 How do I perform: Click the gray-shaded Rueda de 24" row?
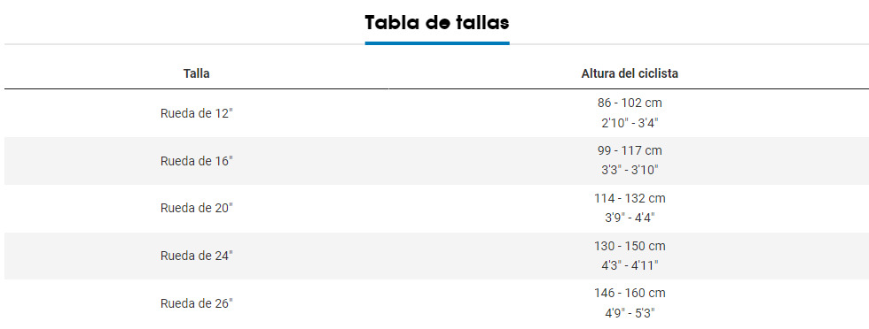point(436,256)
